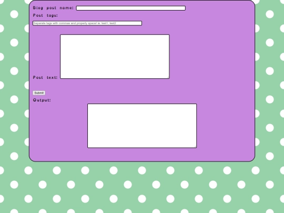Screen dimensions: 284x213
Task: Click the 'Post text:' label
Action: tap(45, 77)
